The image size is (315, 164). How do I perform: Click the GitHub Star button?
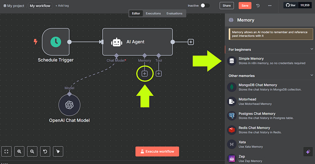click(x=291, y=5)
